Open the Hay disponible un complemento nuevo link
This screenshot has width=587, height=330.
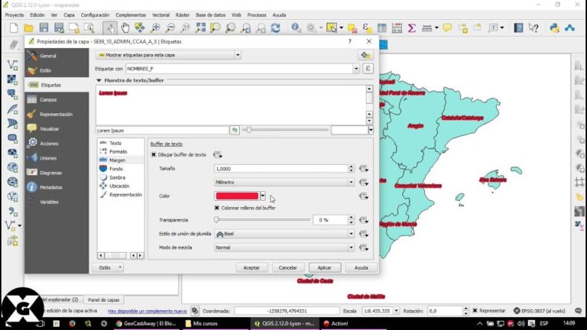point(147,311)
